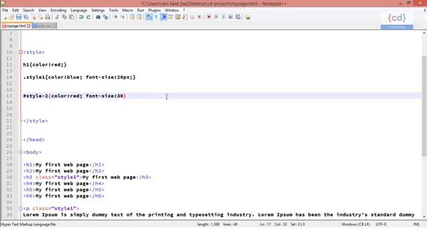Viewport: 427px width, 240px height.
Task: Click the Paste clipboard icon
Action: pyautogui.click(x=71, y=17)
